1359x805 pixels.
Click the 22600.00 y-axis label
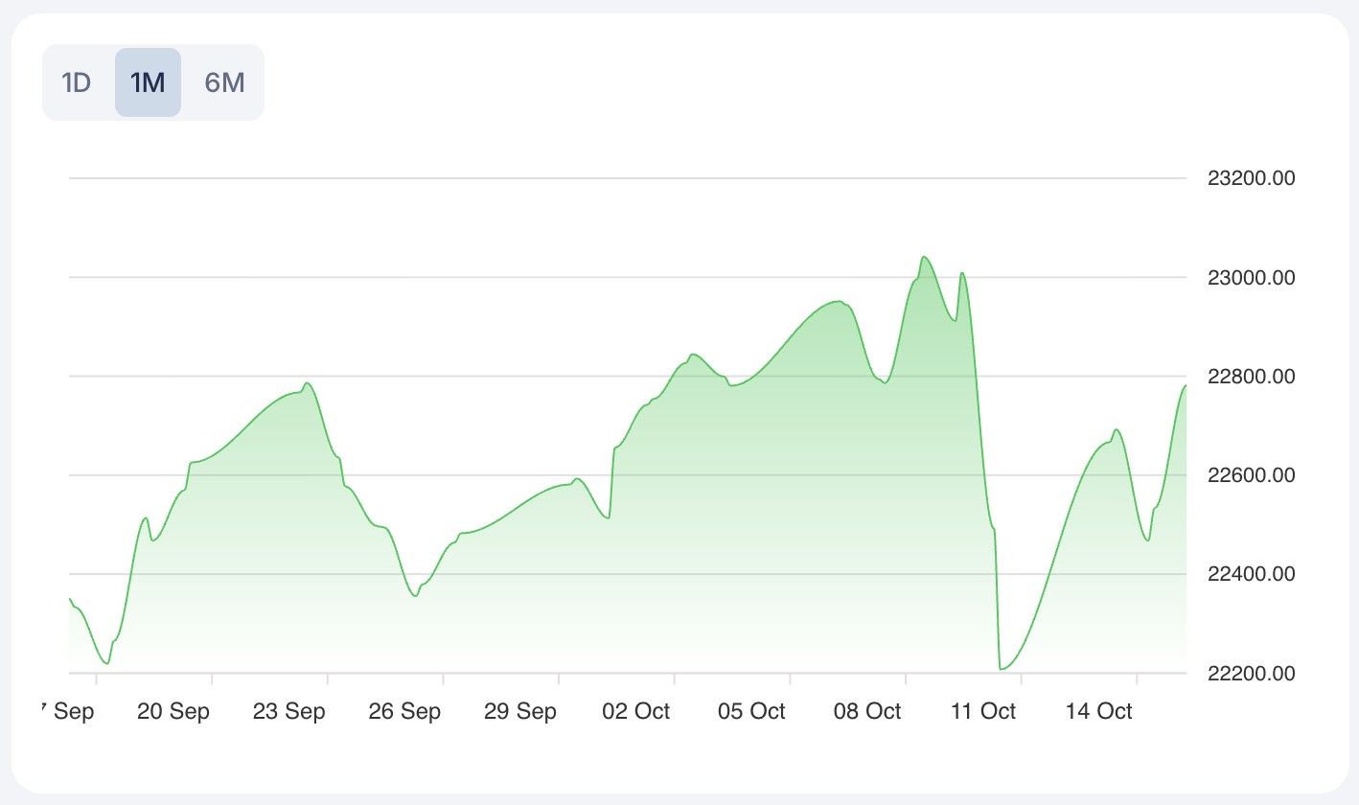point(1251,475)
